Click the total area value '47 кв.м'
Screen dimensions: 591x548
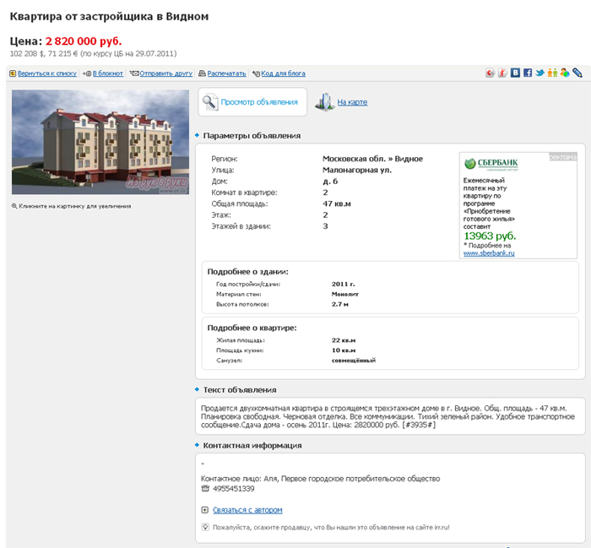pos(337,203)
